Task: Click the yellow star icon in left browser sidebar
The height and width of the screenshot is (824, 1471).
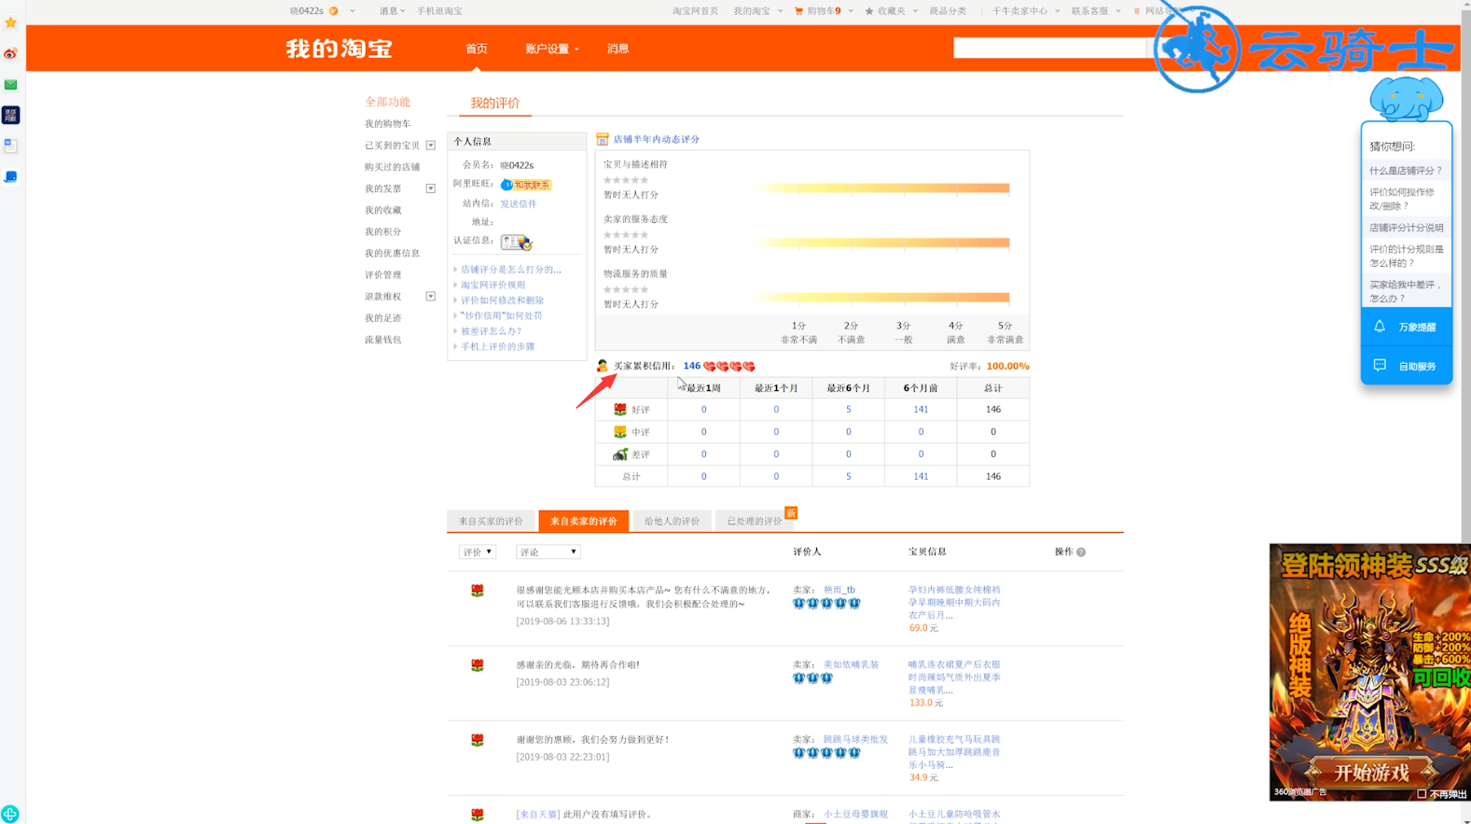Action: coord(11,22)
